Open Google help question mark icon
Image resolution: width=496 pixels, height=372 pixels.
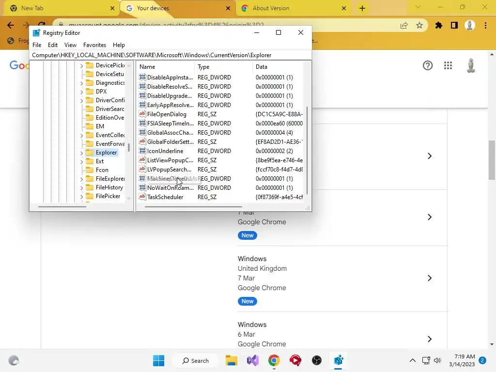[x=428, y=65]
